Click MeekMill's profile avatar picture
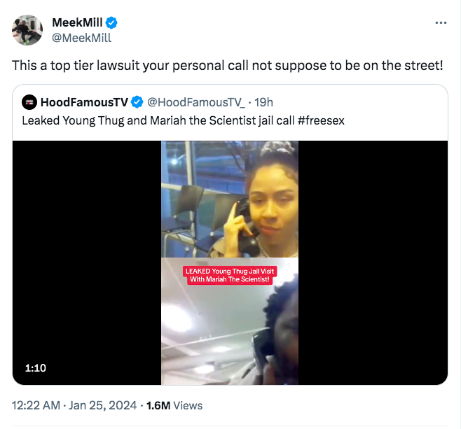This screenshot has width=461, height=429. [x=27, y=29]
